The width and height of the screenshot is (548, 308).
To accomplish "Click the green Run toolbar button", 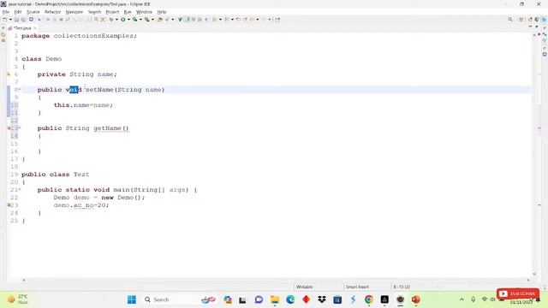I will click(x=123, y=20).
